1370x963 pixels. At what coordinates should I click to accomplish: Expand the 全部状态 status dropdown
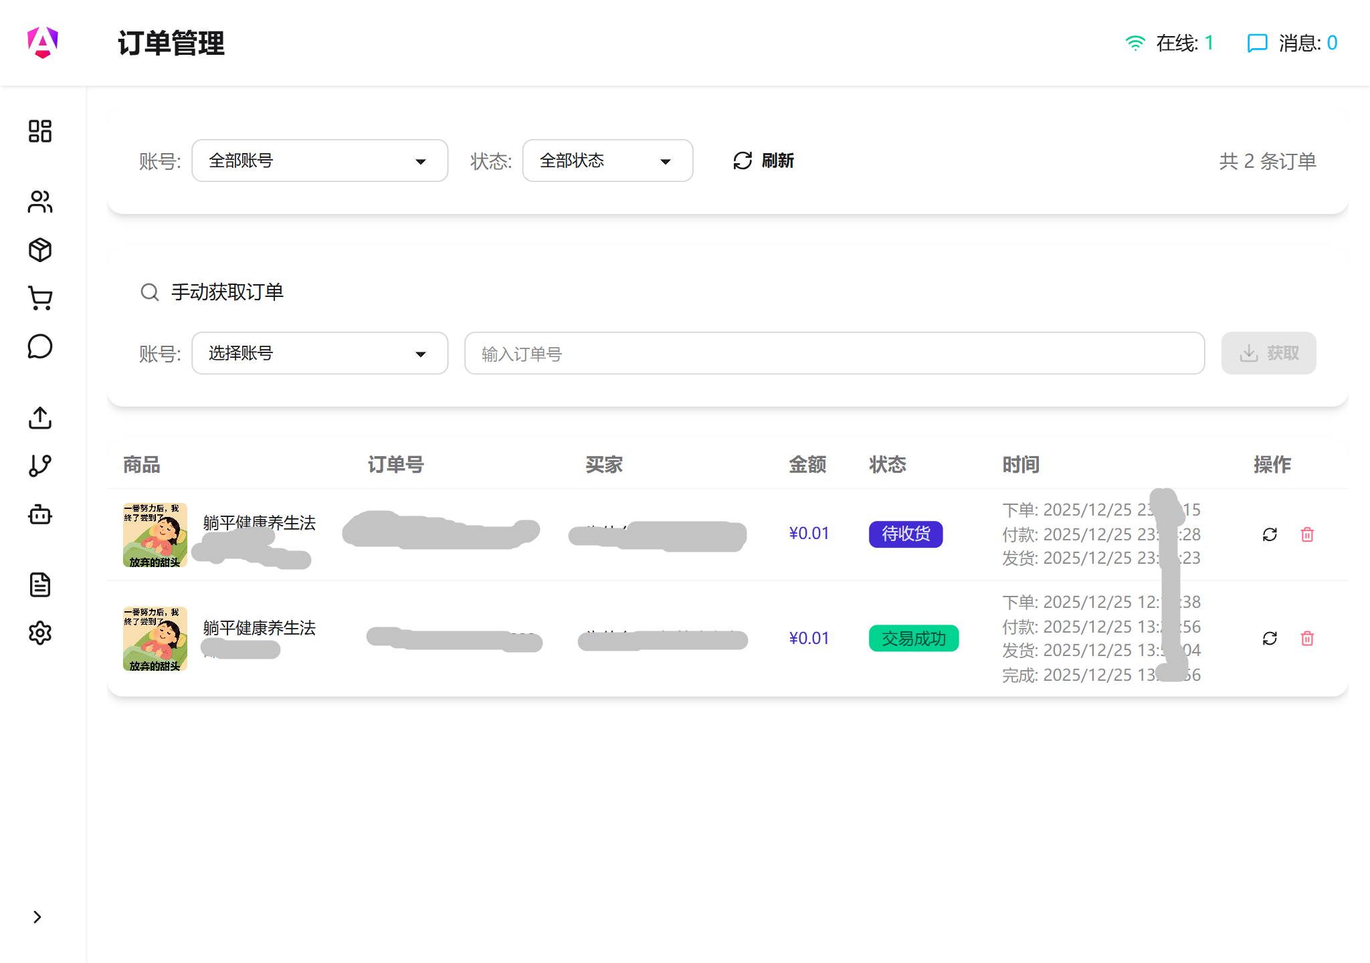607,160
